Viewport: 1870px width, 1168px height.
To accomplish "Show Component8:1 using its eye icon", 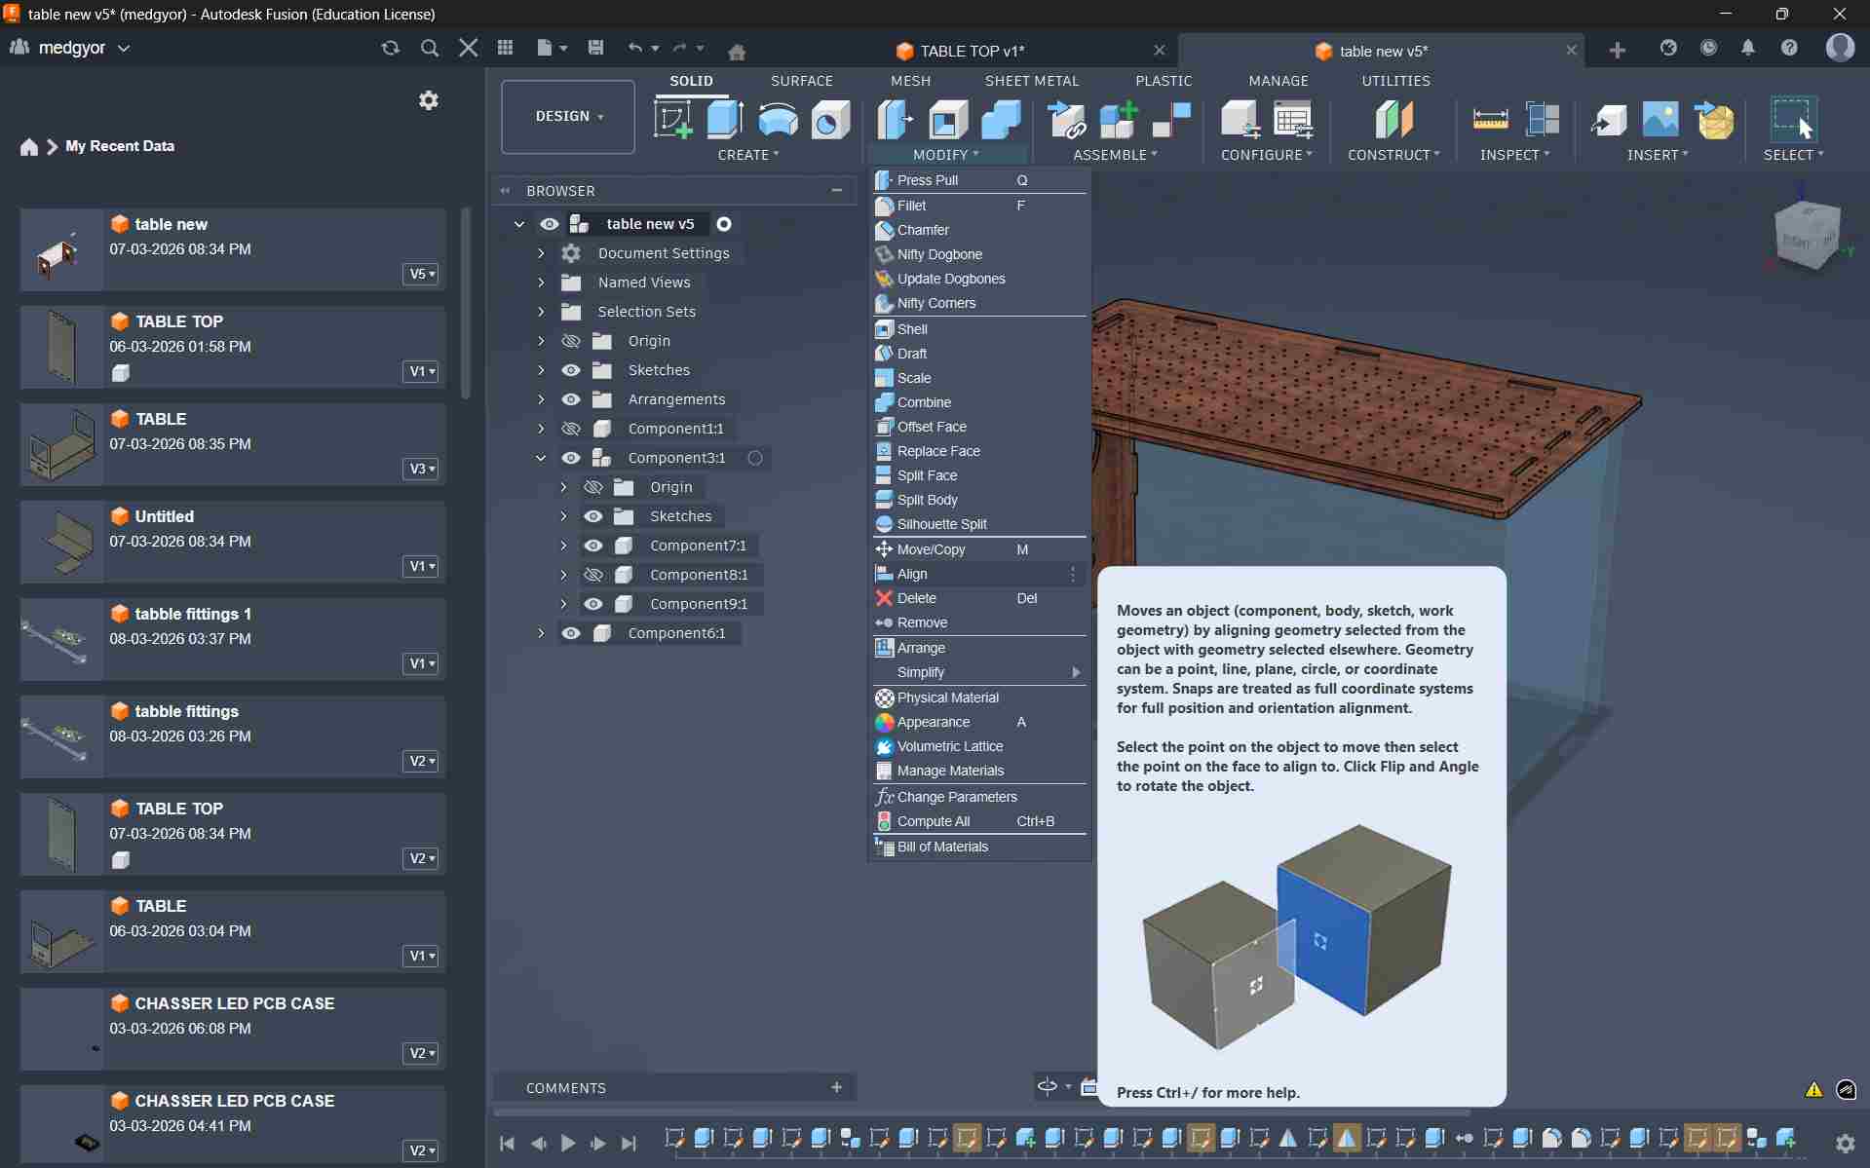I will [x=592, y=575].
